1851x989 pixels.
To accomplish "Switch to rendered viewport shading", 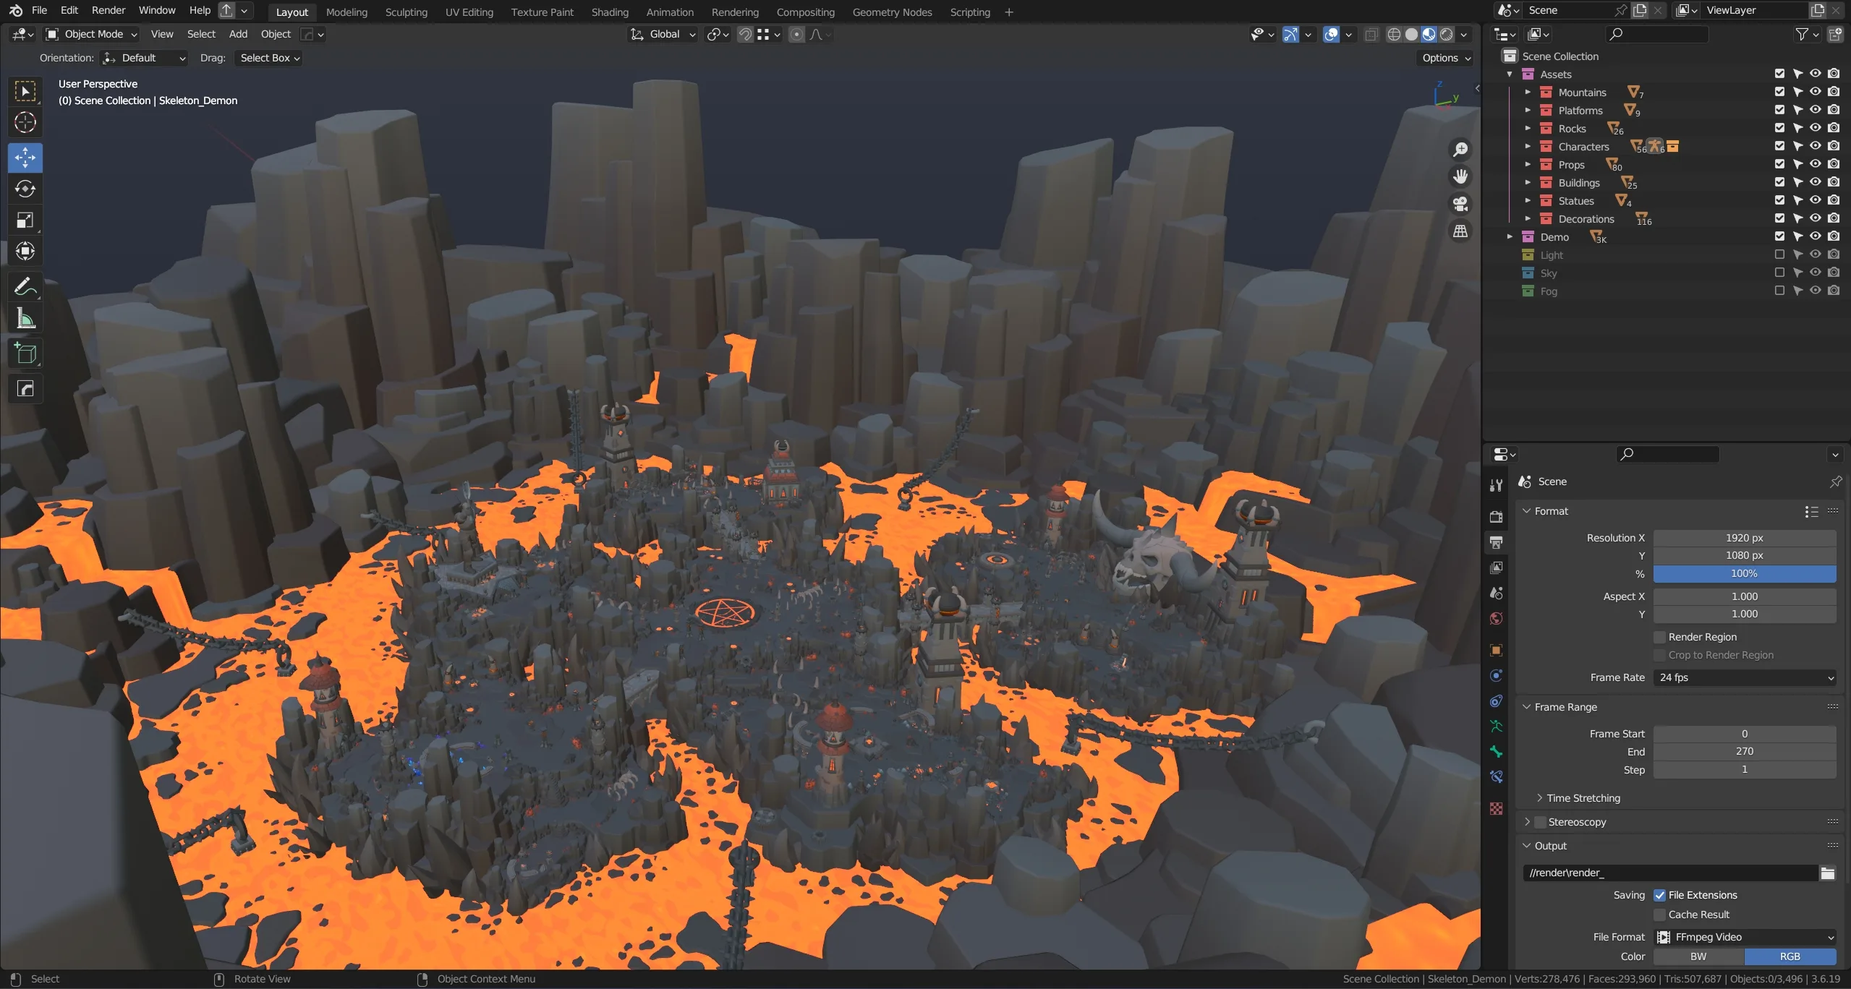I will point(1446,34).
